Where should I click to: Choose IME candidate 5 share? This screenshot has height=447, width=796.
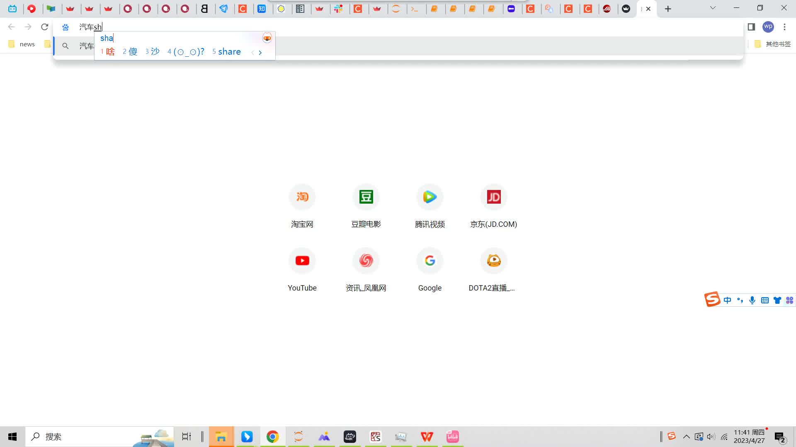pos(226,52)
